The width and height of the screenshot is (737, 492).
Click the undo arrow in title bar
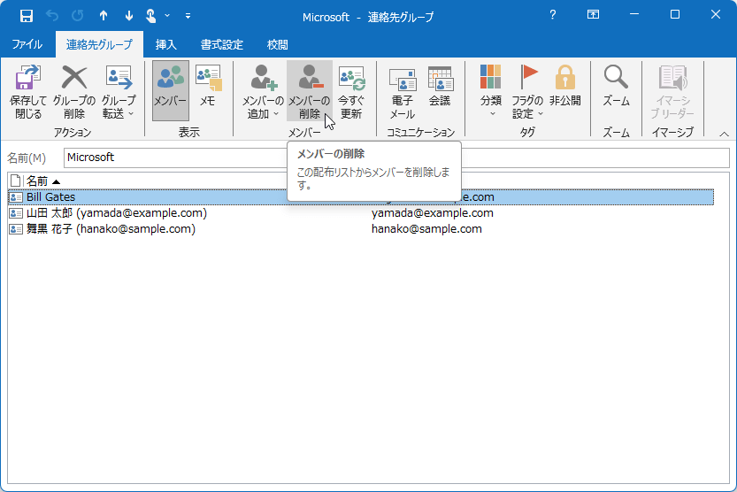(x=52, y=16)
